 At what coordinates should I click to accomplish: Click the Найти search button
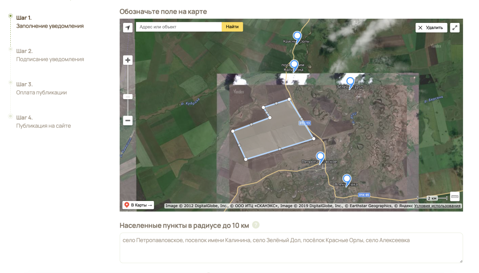pyautogui.click(x=232, y=27)
